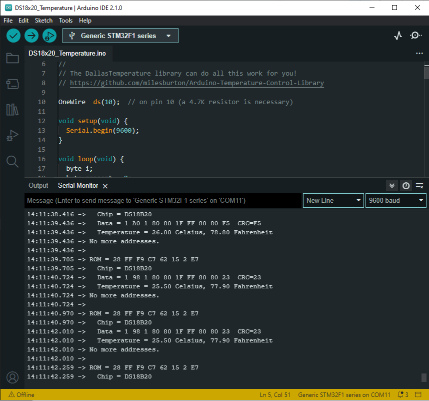Toggle autoscroll in Serial Monitor
This screenshot has width=429, height=401.
392,186
